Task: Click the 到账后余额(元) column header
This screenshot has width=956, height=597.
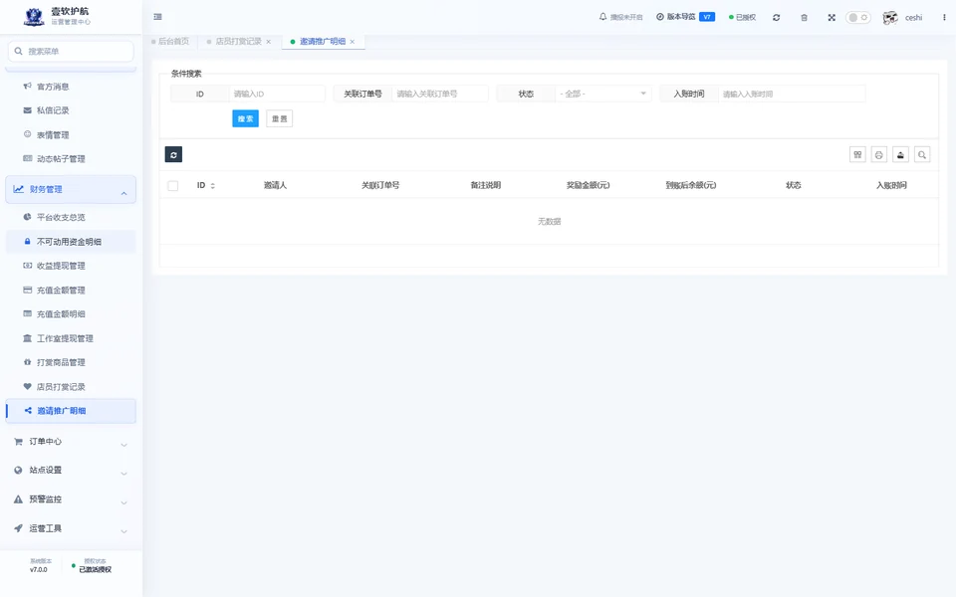Action: [691, 185]
